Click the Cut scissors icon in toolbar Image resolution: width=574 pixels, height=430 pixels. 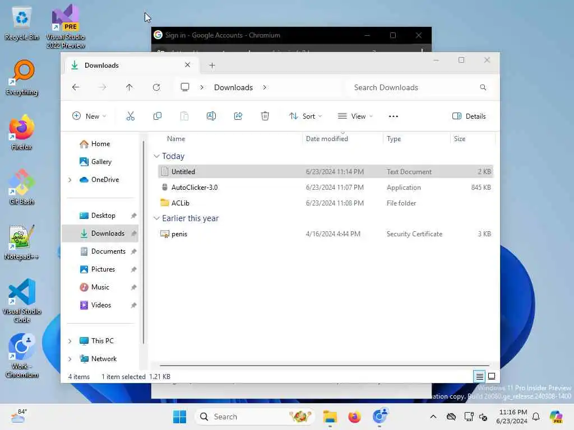130,116
